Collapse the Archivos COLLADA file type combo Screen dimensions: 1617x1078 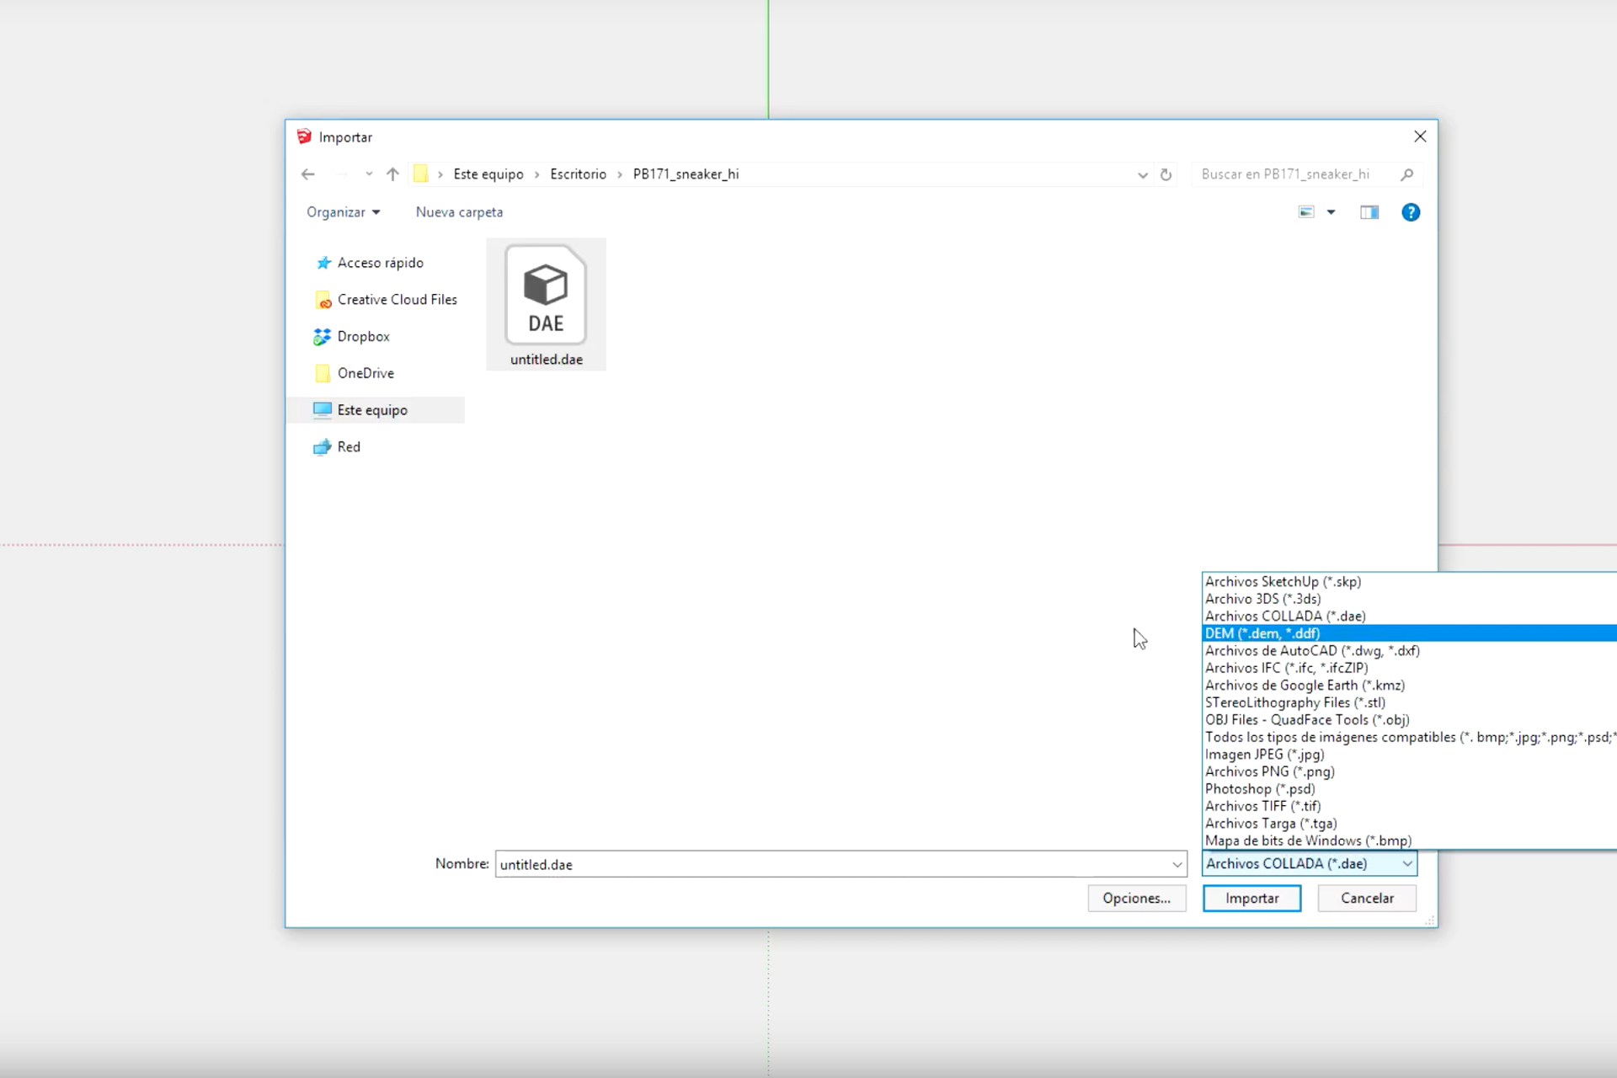(1310, 864)
